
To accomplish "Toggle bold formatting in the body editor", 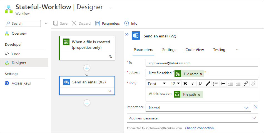I will 185,84.
